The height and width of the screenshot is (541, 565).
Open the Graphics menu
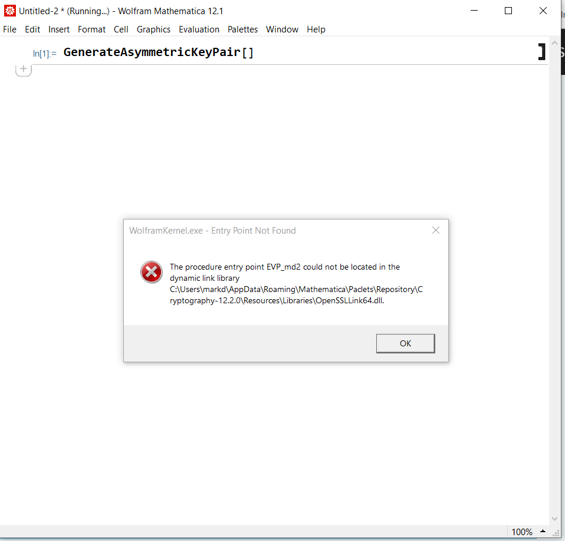pyautogui.click(x=153, y=29)
